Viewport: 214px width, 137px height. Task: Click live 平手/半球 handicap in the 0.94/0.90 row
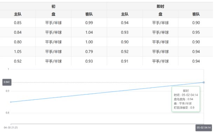tap(160, 23)
